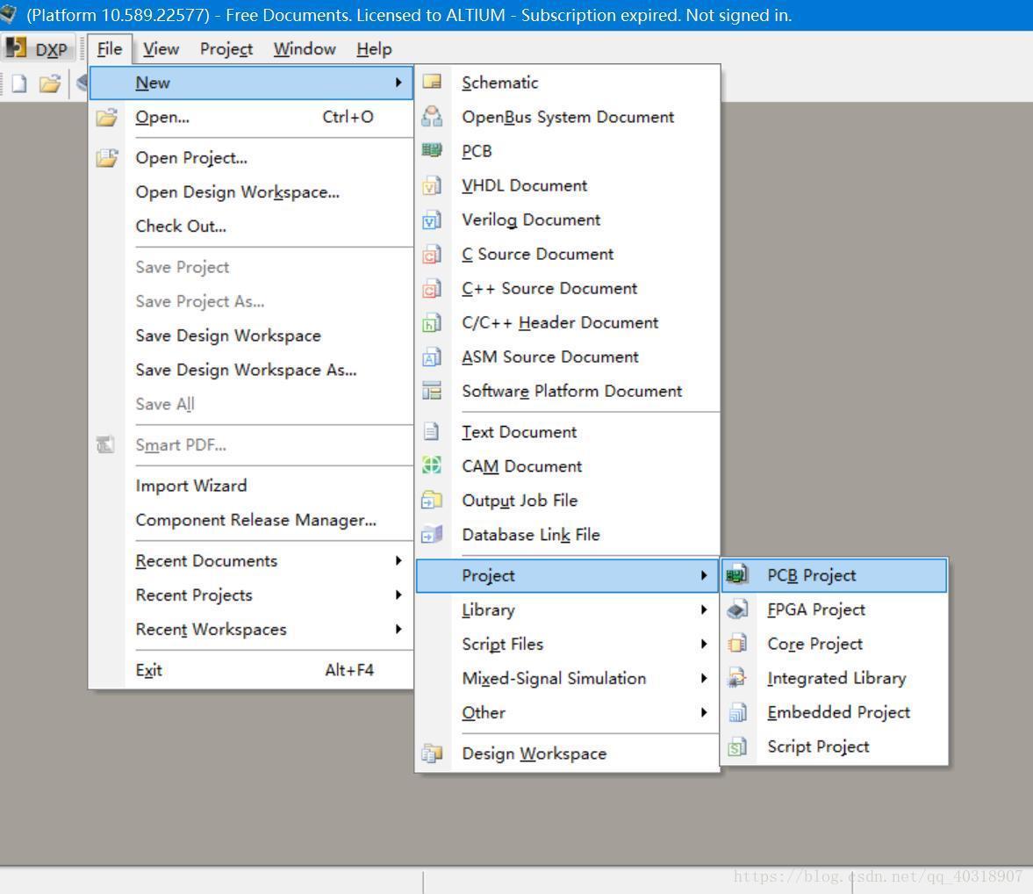Click the Software Platform Document icon

click(x=432, y=391)
